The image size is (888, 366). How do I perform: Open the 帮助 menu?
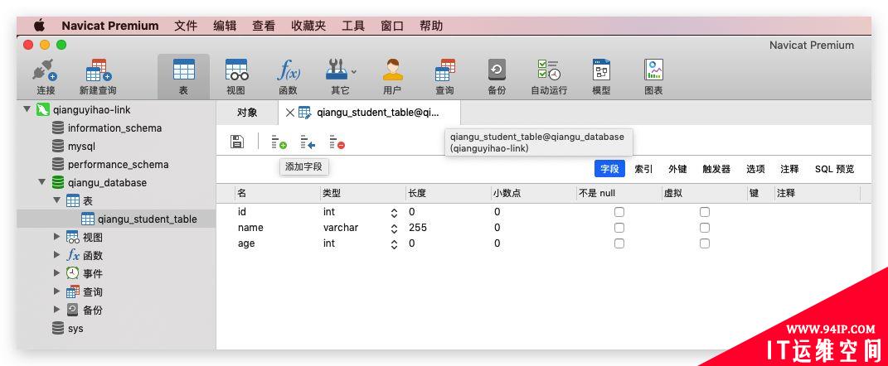(431, 26)
